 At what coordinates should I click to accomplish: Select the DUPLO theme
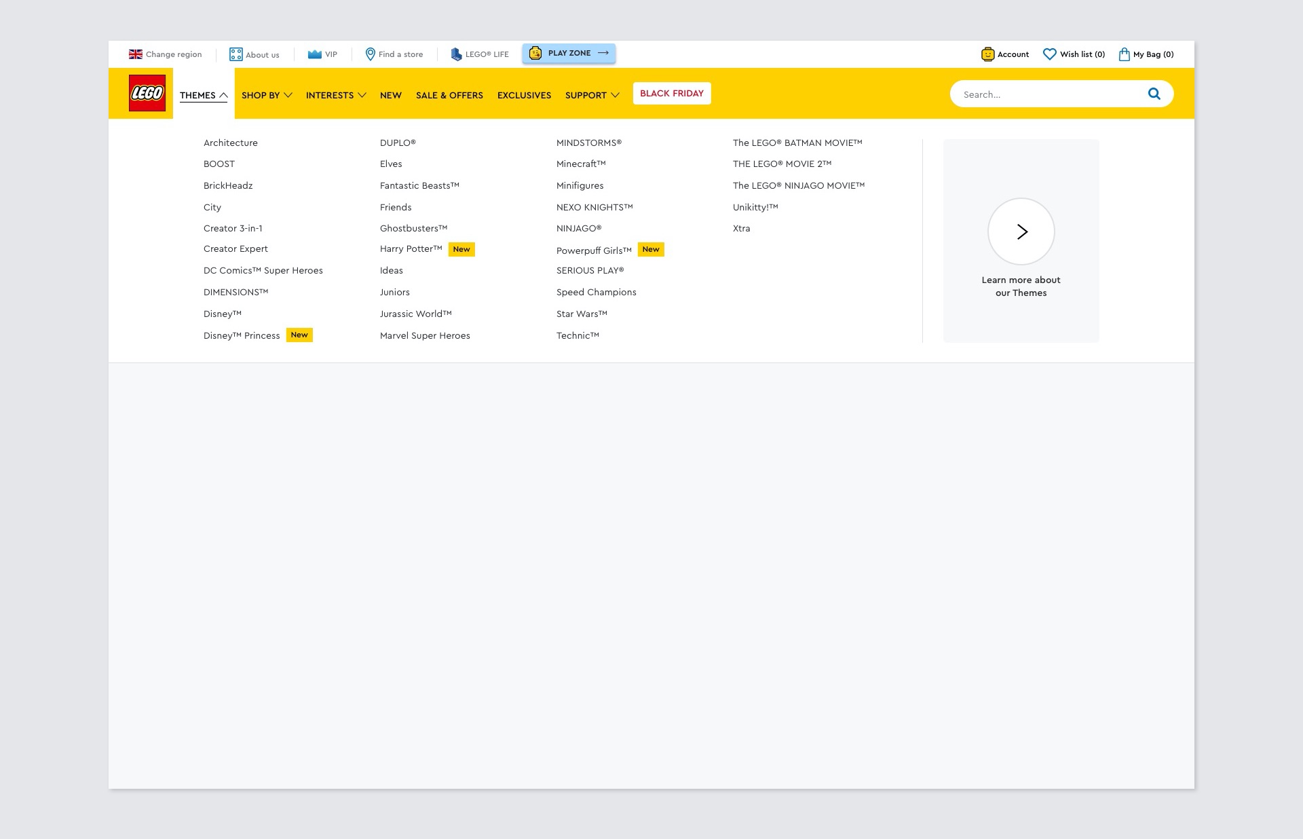398,143
